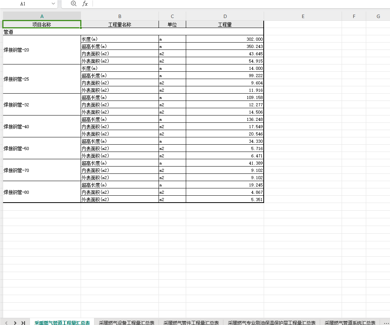The image size is (390, 325).
Task: Click into the formula bar input
Action: click(241, 4)
